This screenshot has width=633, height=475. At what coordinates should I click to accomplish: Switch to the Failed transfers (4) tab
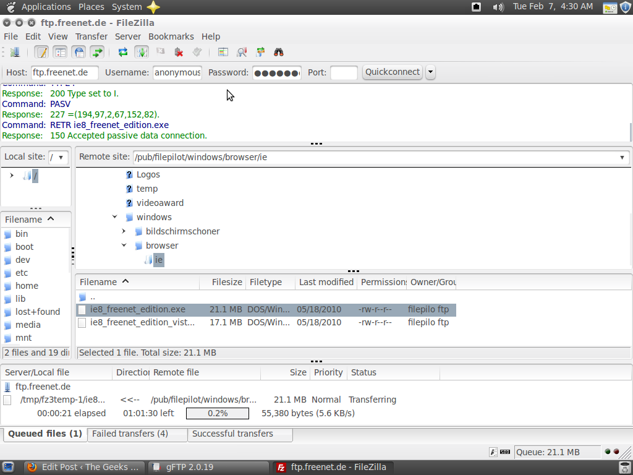[137, 434]
